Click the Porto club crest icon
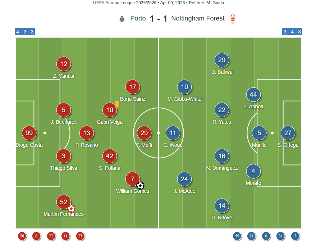 tap(122, 19)
